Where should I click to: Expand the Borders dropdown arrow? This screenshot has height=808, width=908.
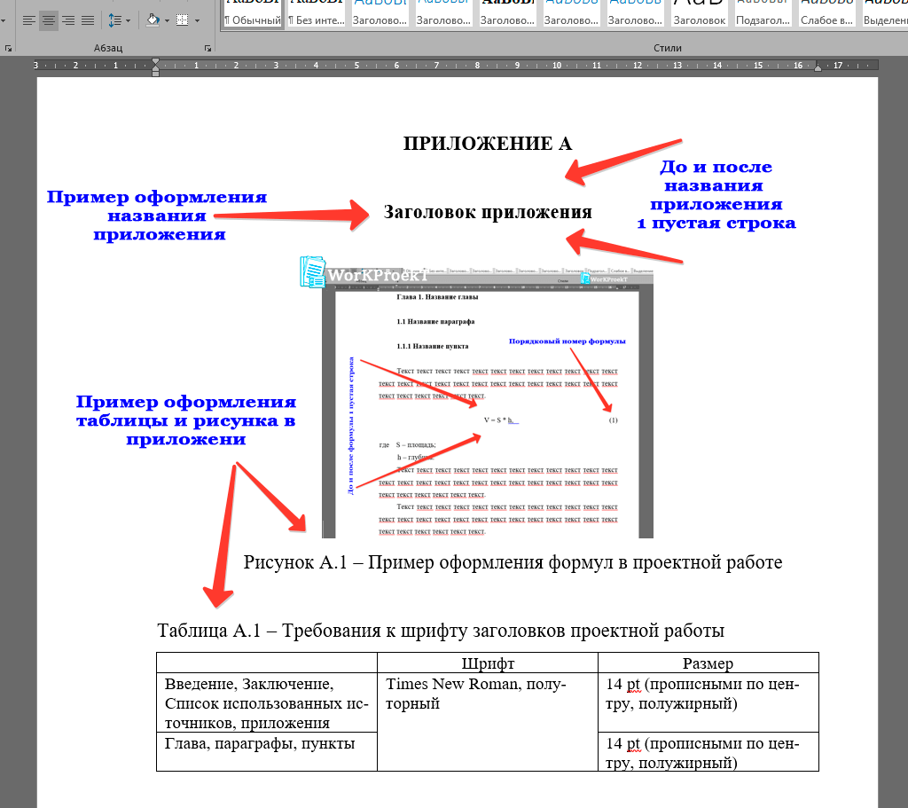tap(195, 20)
